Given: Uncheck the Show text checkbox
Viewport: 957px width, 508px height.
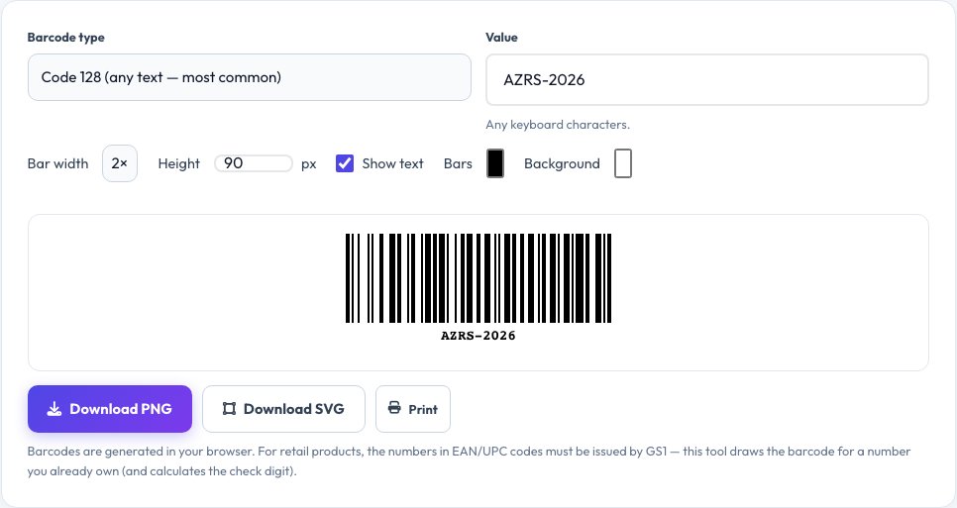Looking at the screenshot, I should point(344,163).
